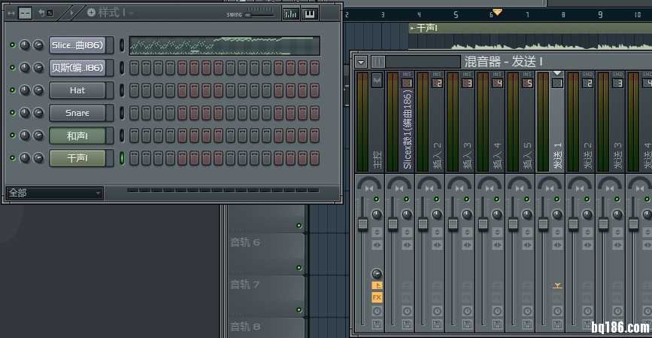Open the 全部 channel filter dropdown
This screenshot has width=652, height=338.
point(54,193)
